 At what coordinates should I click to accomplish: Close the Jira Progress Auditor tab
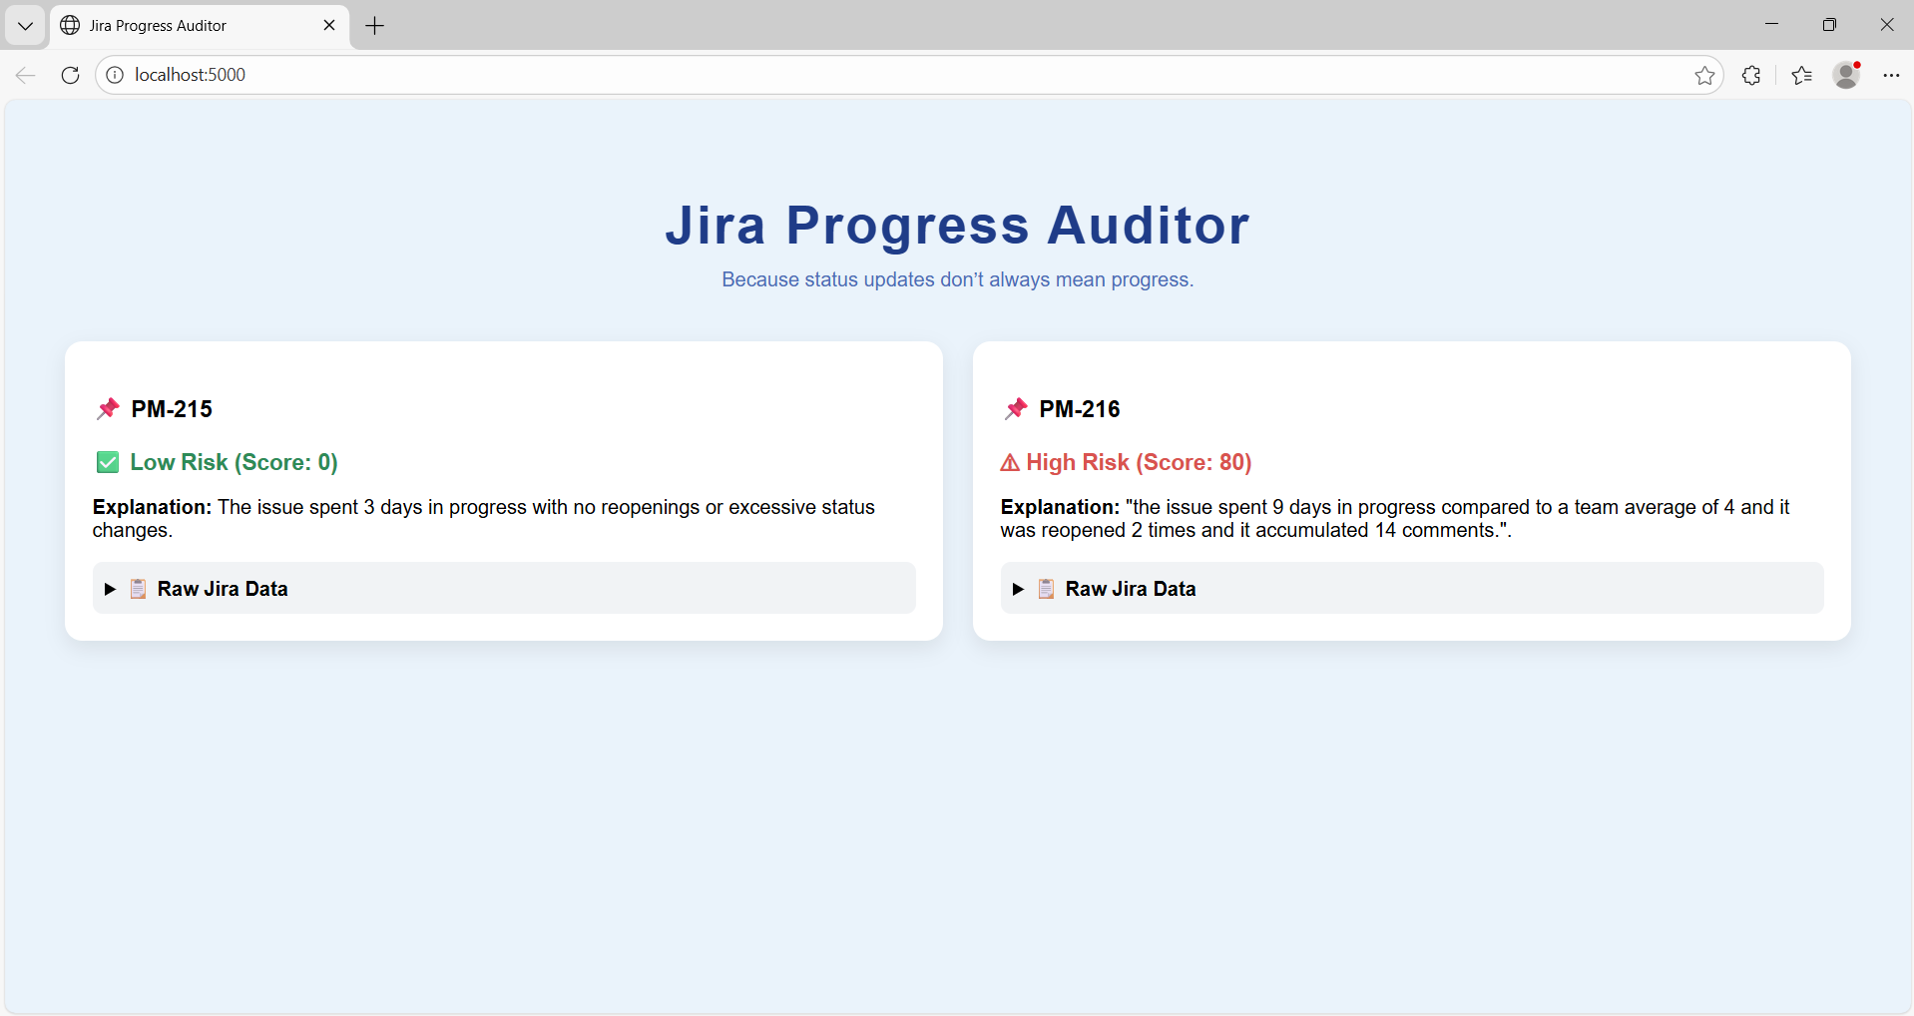click(x=329, y=26)
